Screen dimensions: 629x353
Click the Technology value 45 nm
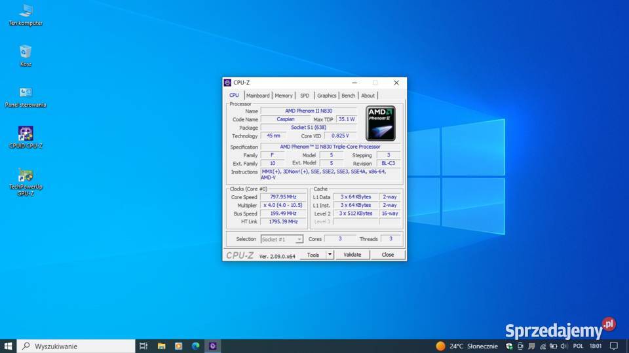pos(274,136)
